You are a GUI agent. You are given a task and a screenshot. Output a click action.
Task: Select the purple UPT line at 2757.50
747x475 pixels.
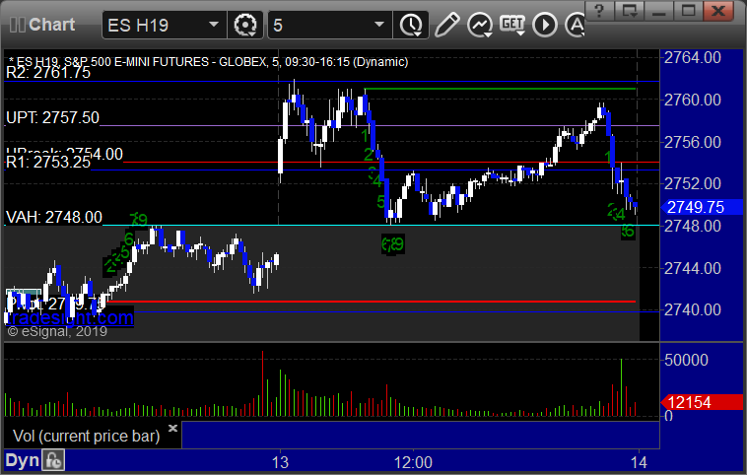click(x=379, y=126)
